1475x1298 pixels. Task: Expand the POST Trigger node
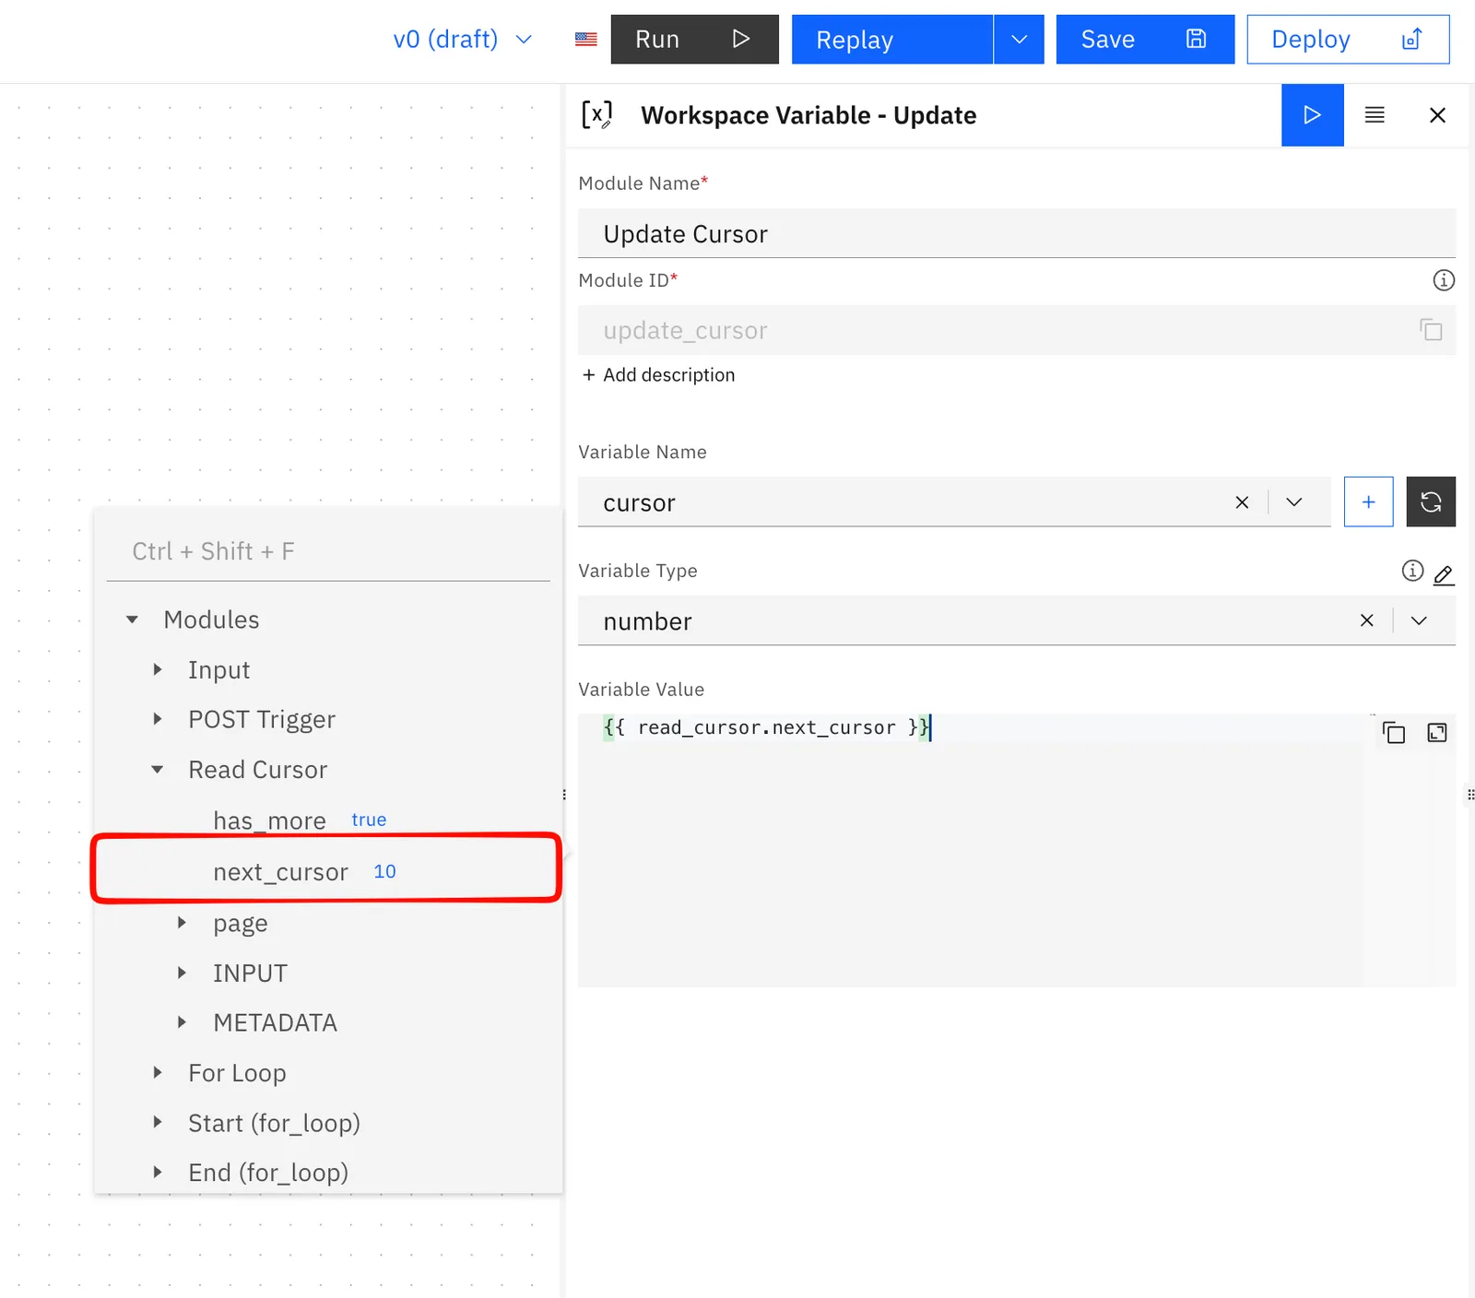pyautogui.click(x=158, y=719)
